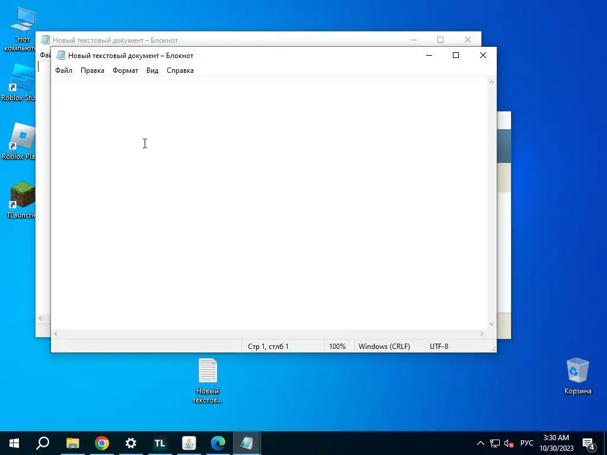
Task: Minimize the background Notepad window
Action: [x=413, y=40]
